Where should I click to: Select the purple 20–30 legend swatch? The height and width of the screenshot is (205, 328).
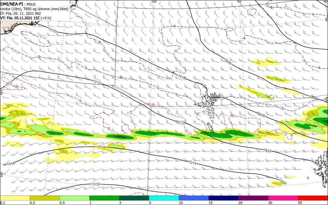click(253, 198)
